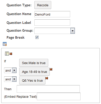
Task: Click the add new rule window icon
Action: point(5,44)
